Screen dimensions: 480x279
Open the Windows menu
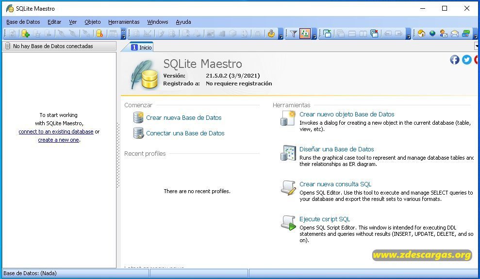click(x=158, y=22)
